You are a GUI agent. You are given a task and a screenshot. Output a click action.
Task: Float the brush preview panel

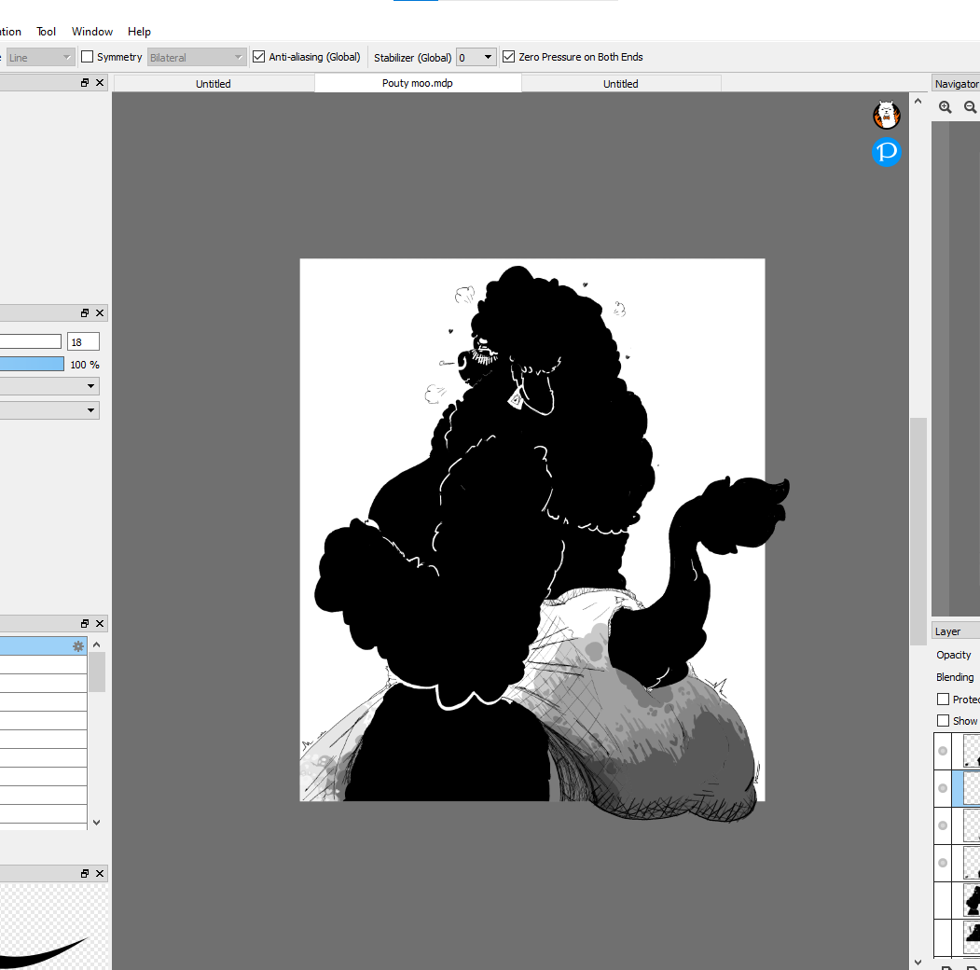click(x=85, y=874)
